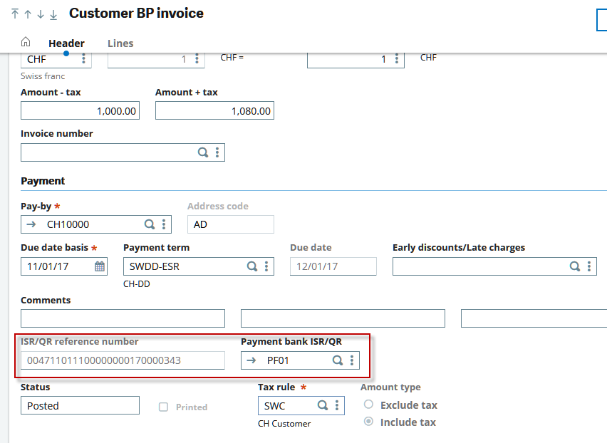Image resolution: width=607 pixels, height=443 pixels.
Task: Open calendar picker for Due date basis
Action: click(100, 266)
